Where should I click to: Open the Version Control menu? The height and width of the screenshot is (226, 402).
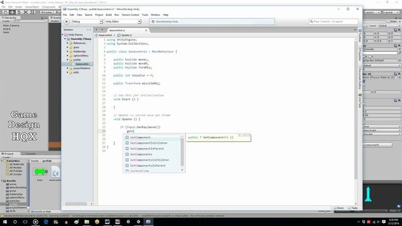click(130, 15)
